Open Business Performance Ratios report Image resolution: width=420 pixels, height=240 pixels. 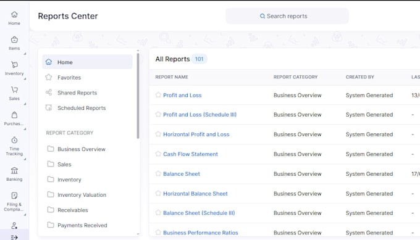(x=200, y=233)
